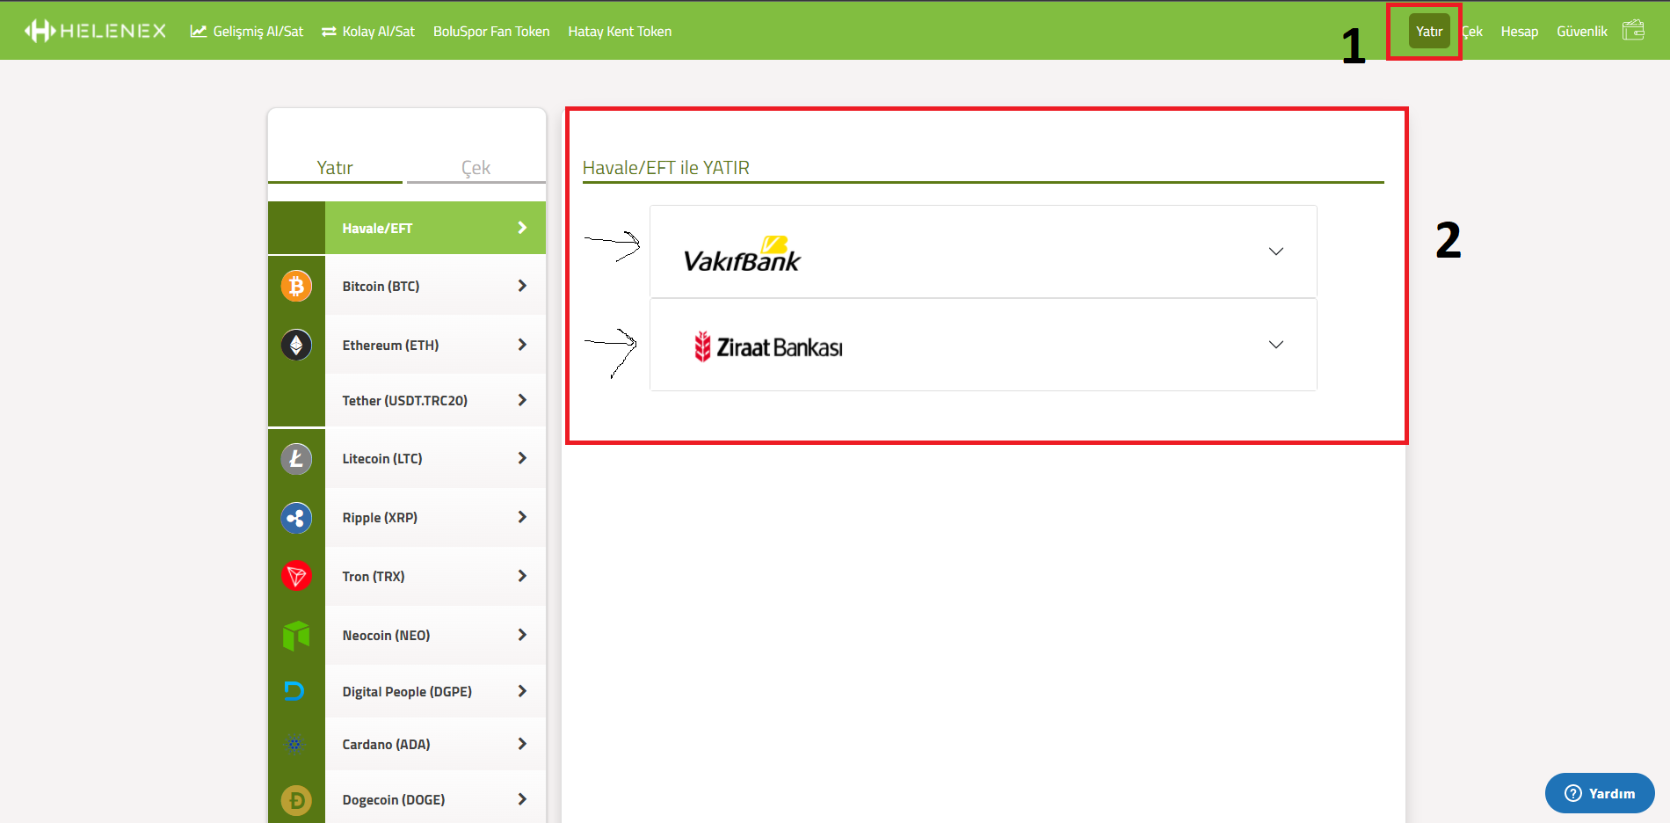Open Güvenlik in the top navigation
The height and width of the screenshot is (823, 1670).
coord(1582,32)
